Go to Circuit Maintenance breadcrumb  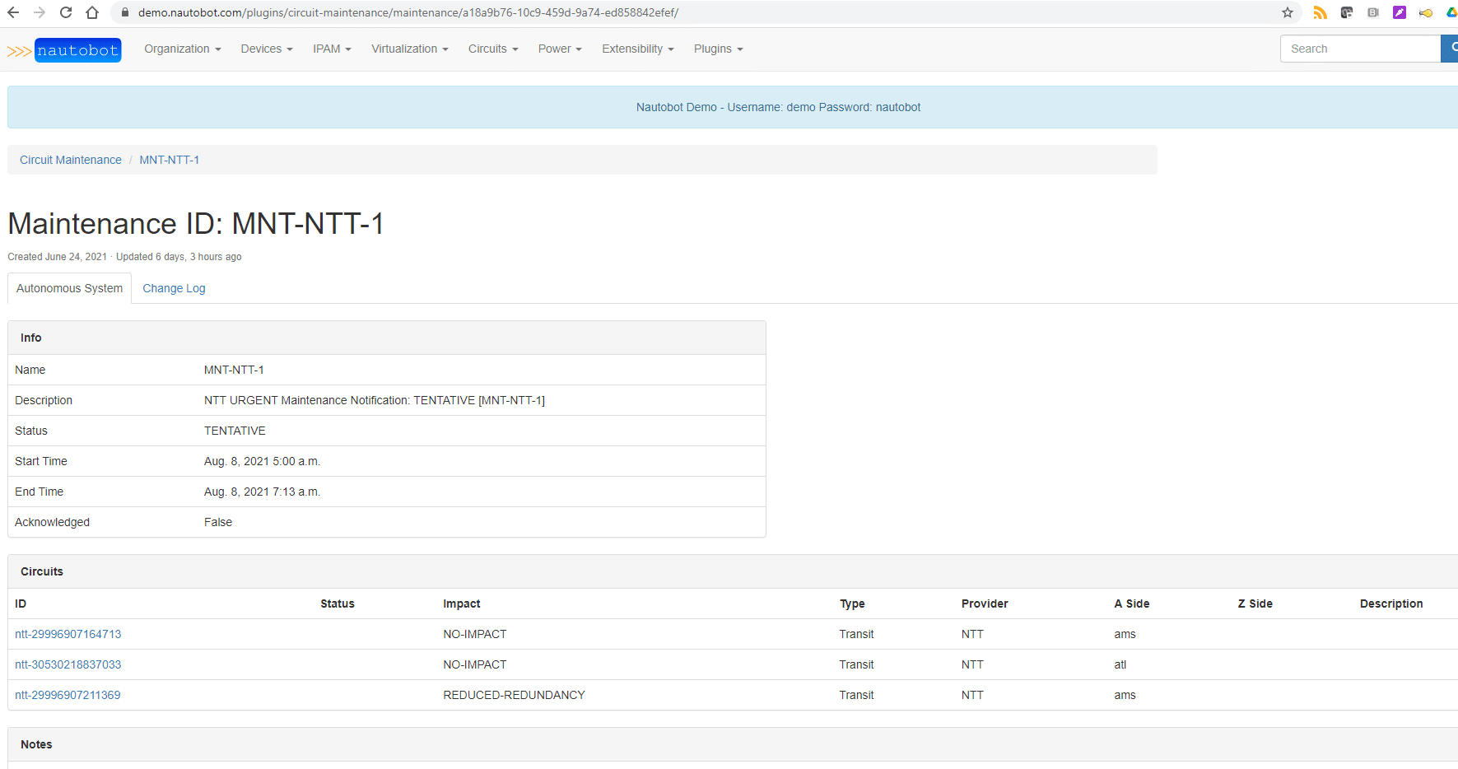(71, 160)
